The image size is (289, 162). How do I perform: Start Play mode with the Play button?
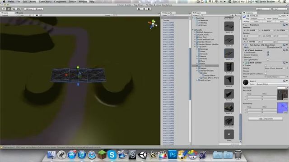140,9
